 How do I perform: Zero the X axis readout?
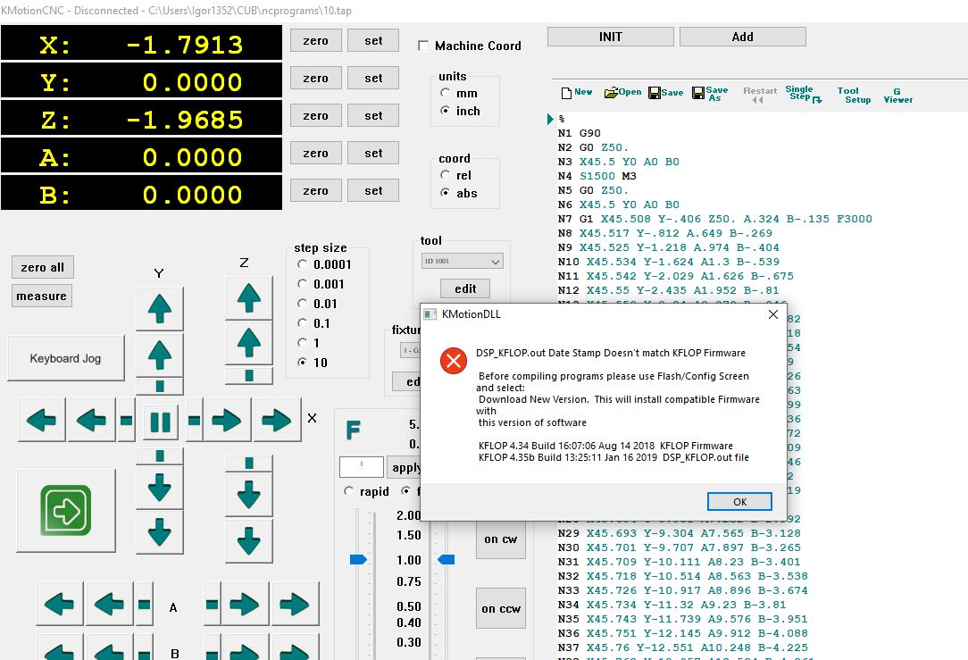(315, 40)
